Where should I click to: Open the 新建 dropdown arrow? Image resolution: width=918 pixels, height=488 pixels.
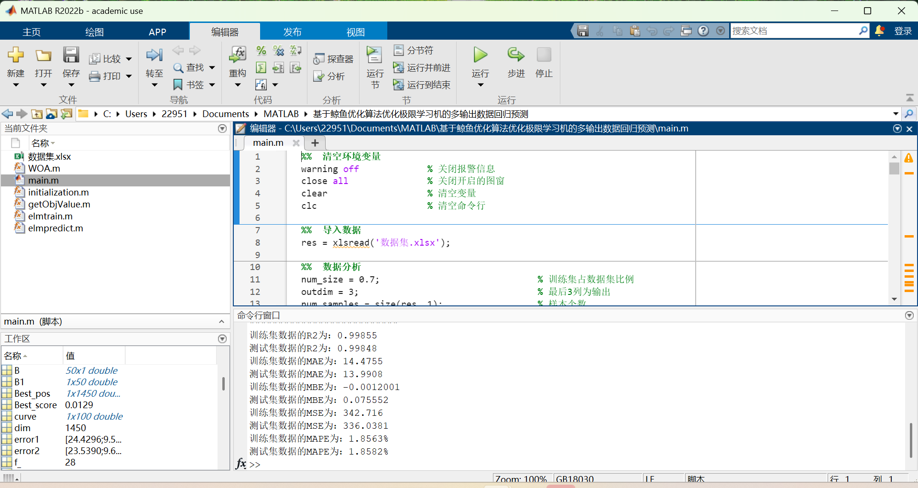point(16,85)
